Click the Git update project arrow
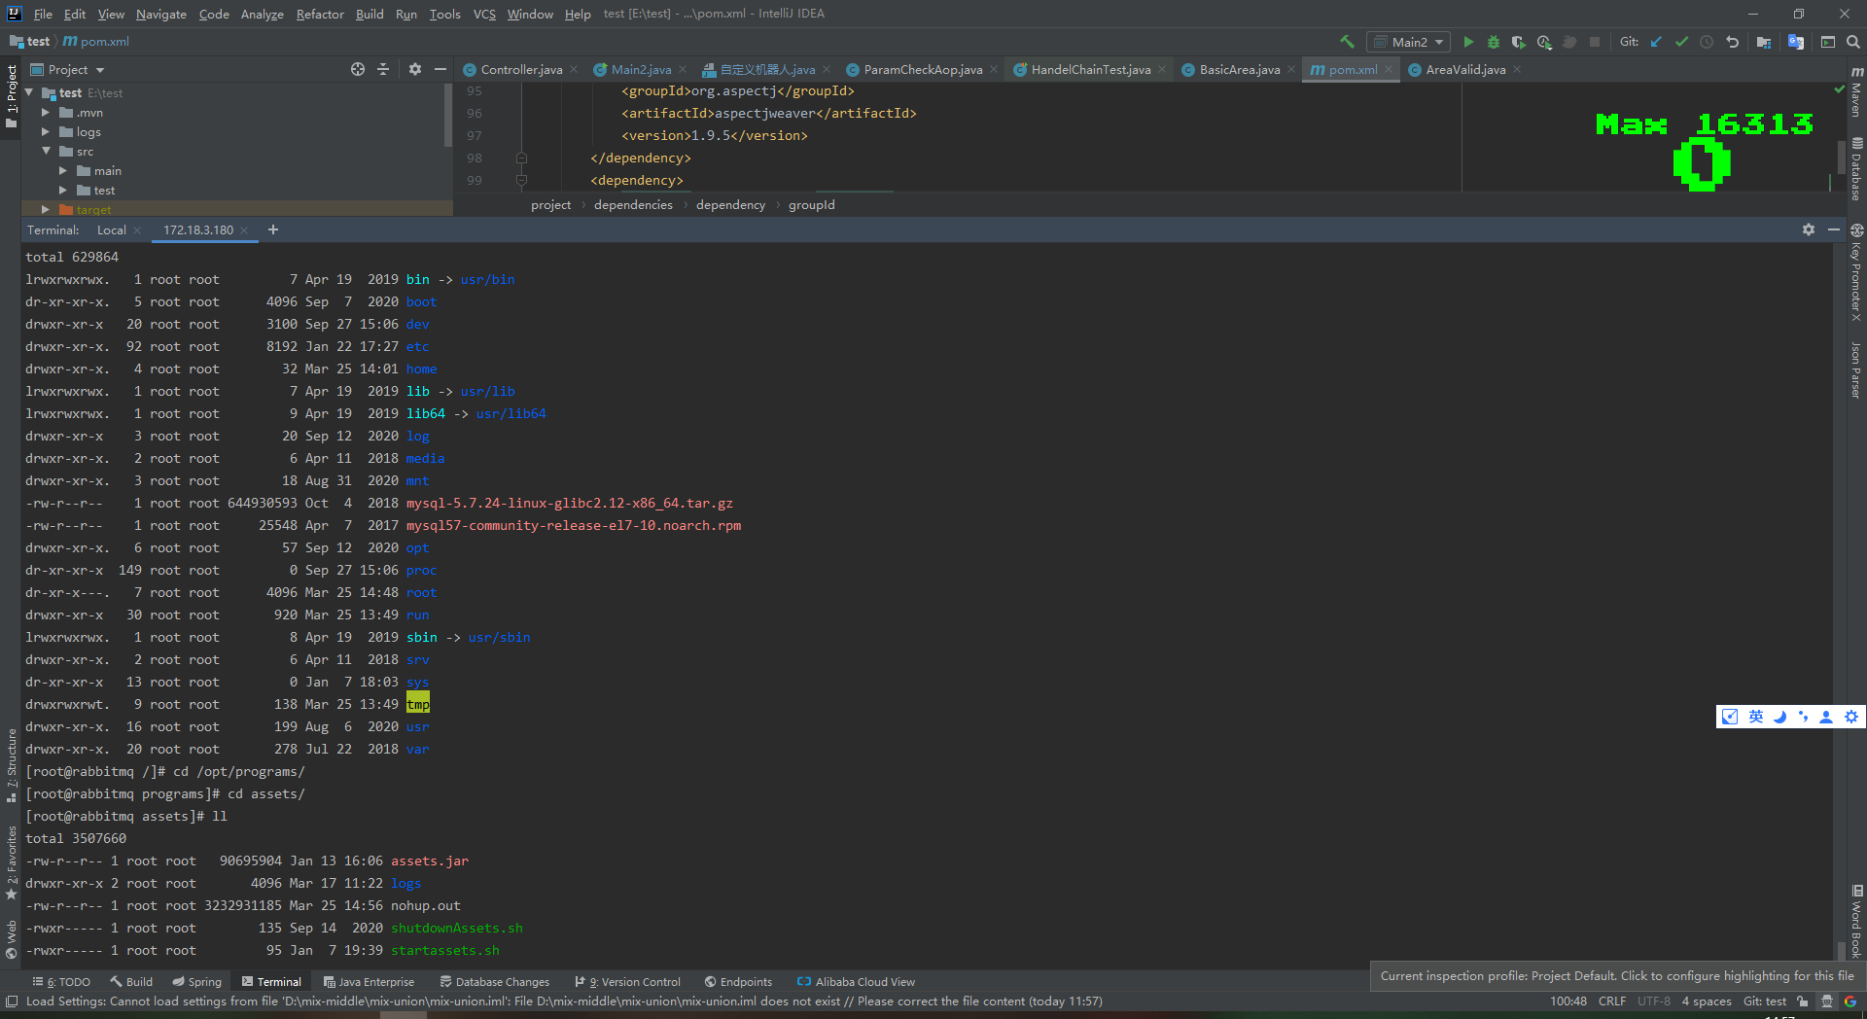The height and width of the screenshot is (1019, 1867). [1656, 42]
